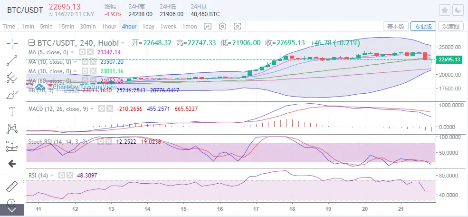
Task: Click the 22695.13 price axis label
Action: coord(449,60)
